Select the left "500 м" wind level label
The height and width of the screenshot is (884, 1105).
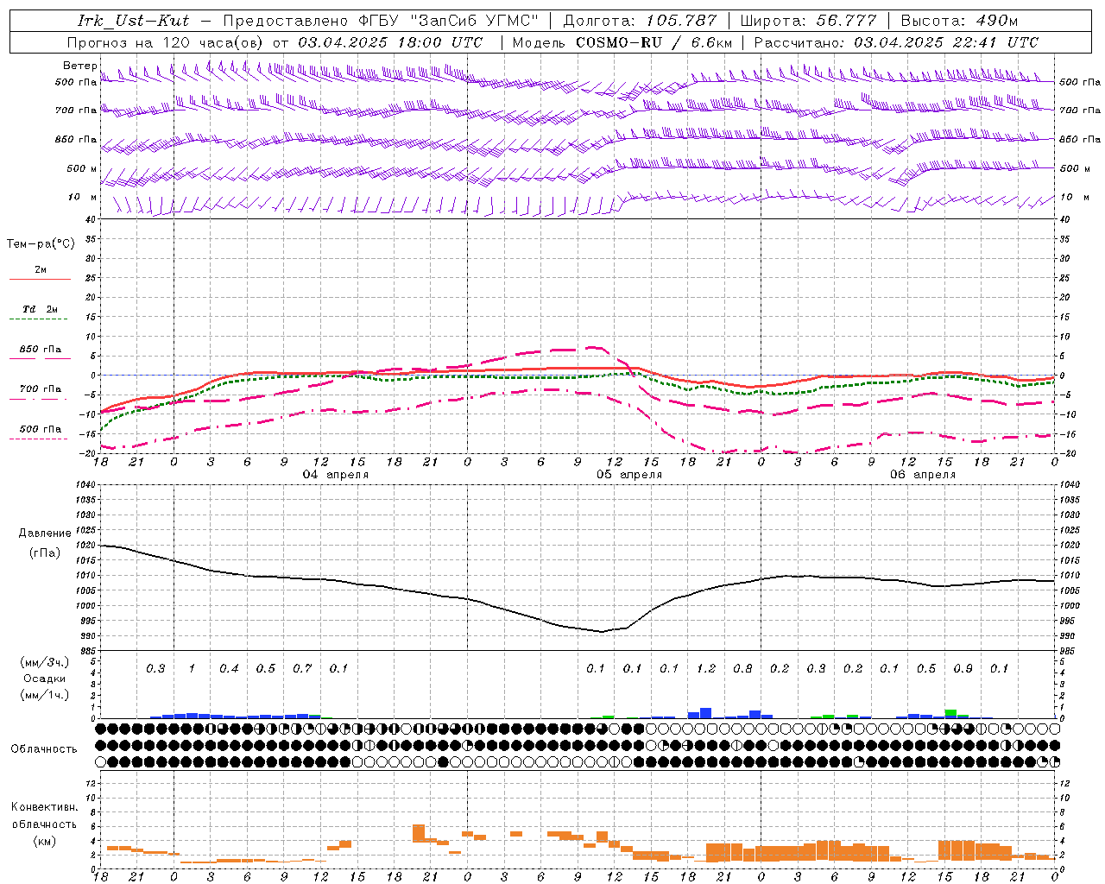[81, 168]
